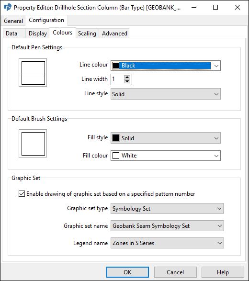Screen dimensions: 249x281
Task: Decrease line width with down arrow
Action: pos(127,81)
